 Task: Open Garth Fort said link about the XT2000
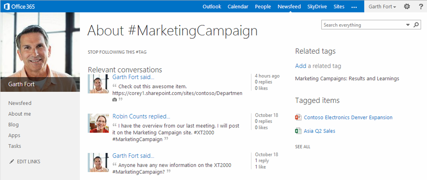click(133, 156)
